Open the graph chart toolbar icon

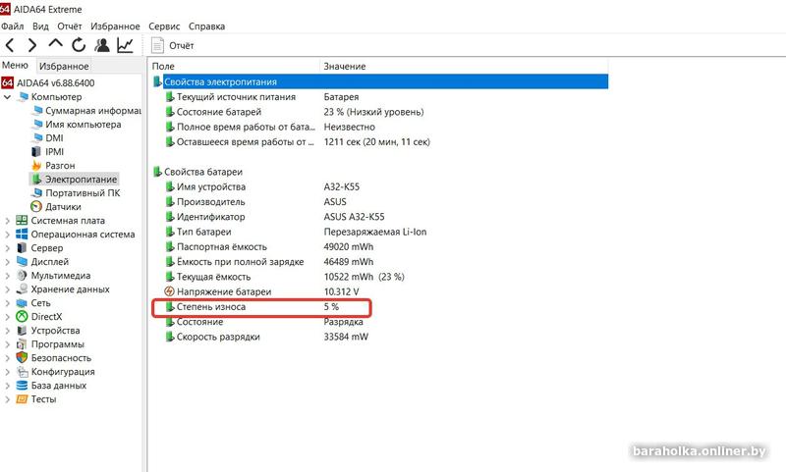(x=125, y=45)
